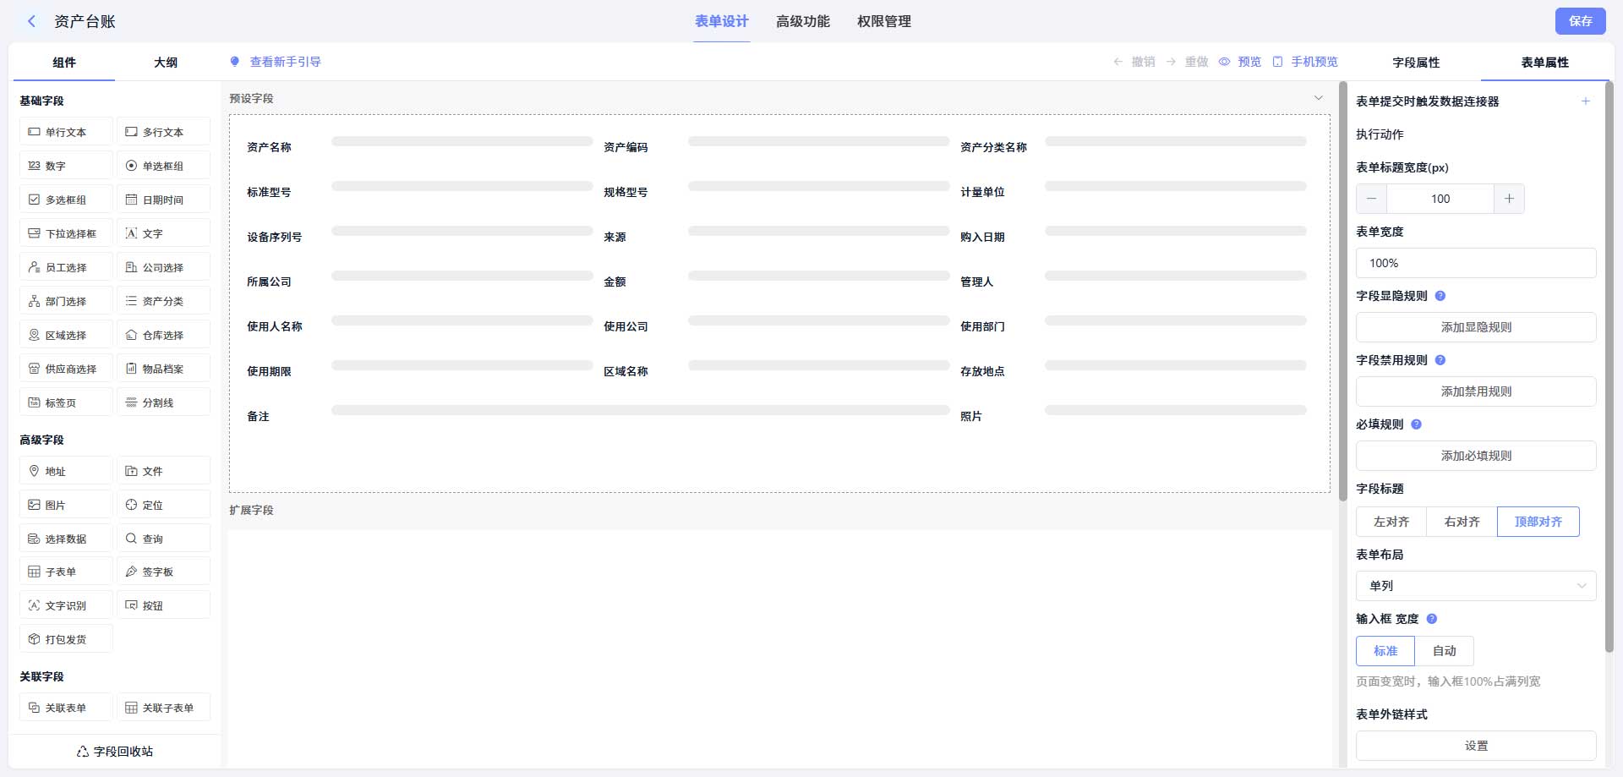Add the 供应商选择 supplier component

coord(66,369)
